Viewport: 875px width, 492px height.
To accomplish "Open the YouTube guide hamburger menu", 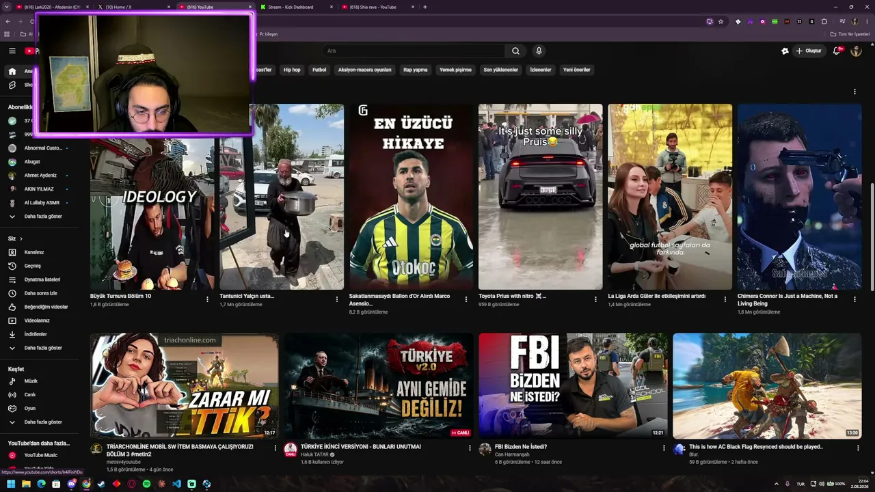I will click(x=12, y=51).
